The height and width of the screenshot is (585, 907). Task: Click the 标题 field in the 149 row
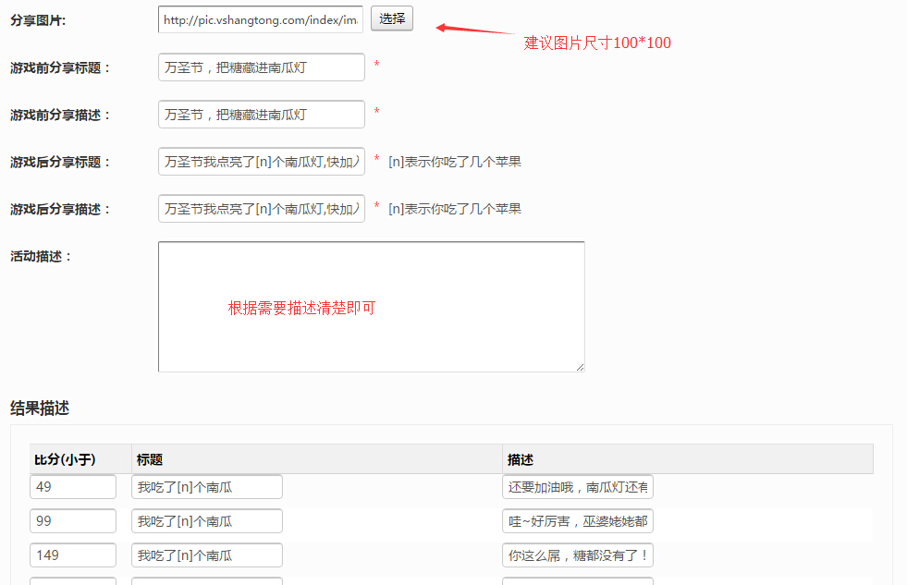[x=206, y=555]
